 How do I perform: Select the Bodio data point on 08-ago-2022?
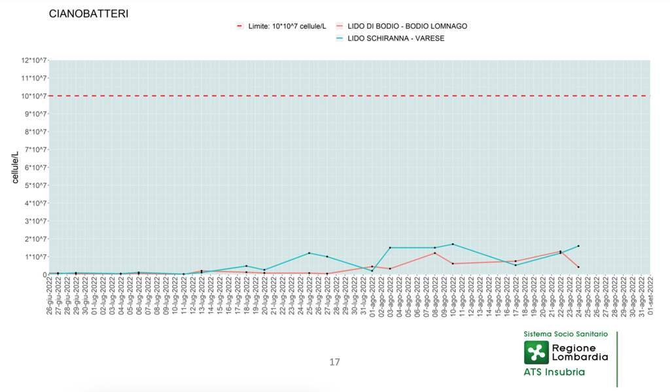click(x=434, y=253)
